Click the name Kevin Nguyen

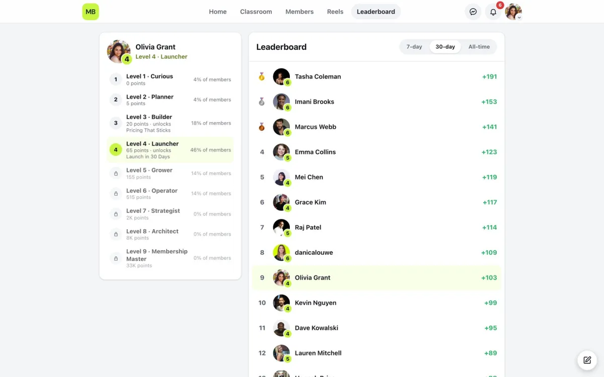coord(316,303)
